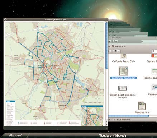Select the Welcome.html file icon

pos(142,106)
